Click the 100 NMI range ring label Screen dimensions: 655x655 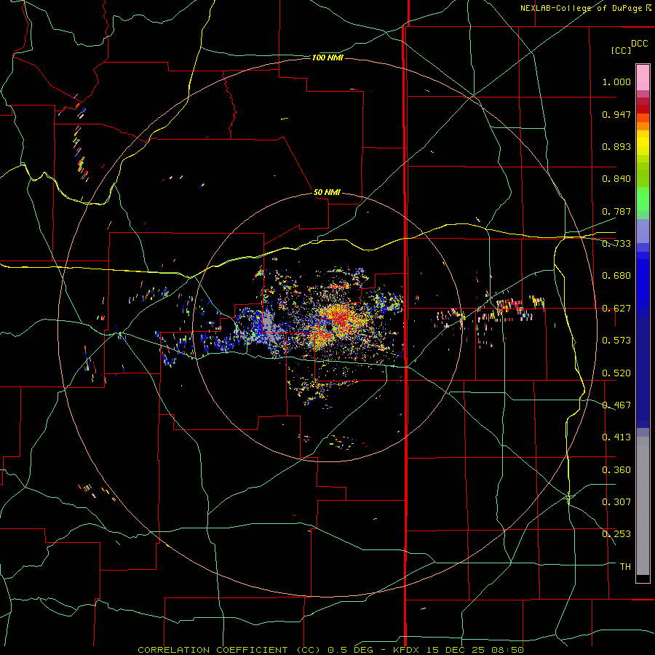tap(327, 57)
